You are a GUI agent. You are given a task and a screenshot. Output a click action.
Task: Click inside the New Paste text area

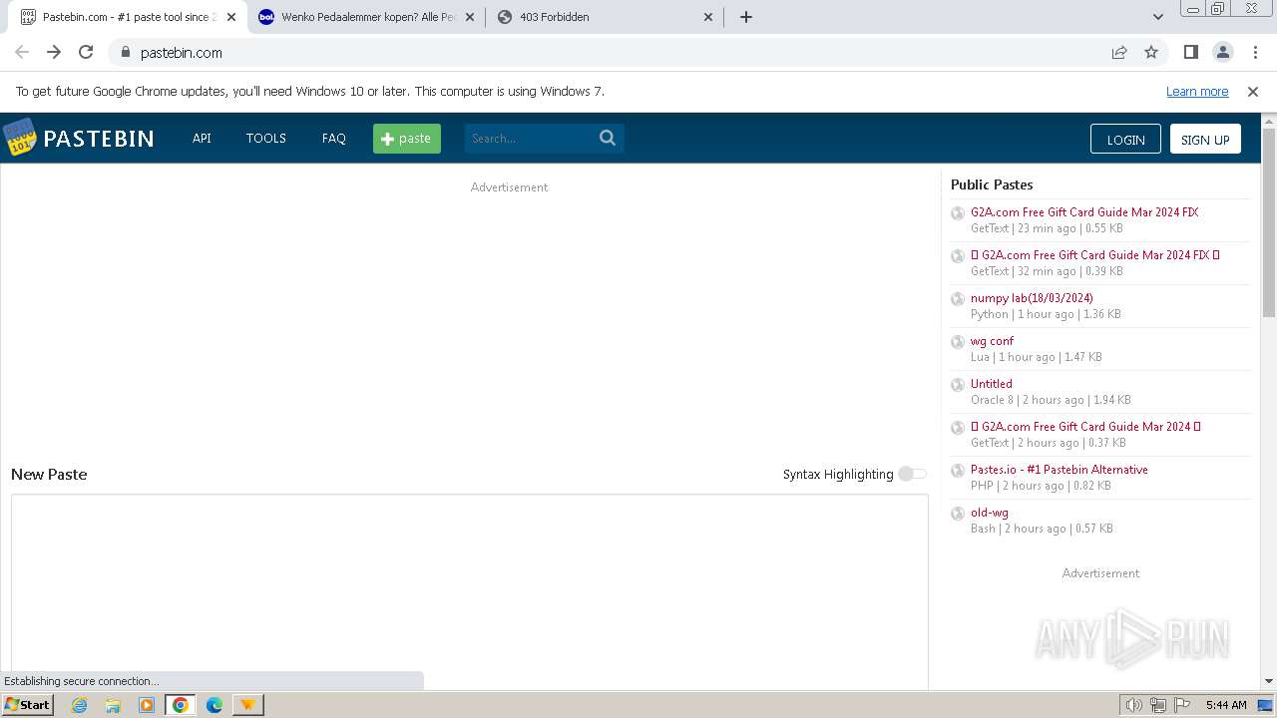(x=469, y=590)
